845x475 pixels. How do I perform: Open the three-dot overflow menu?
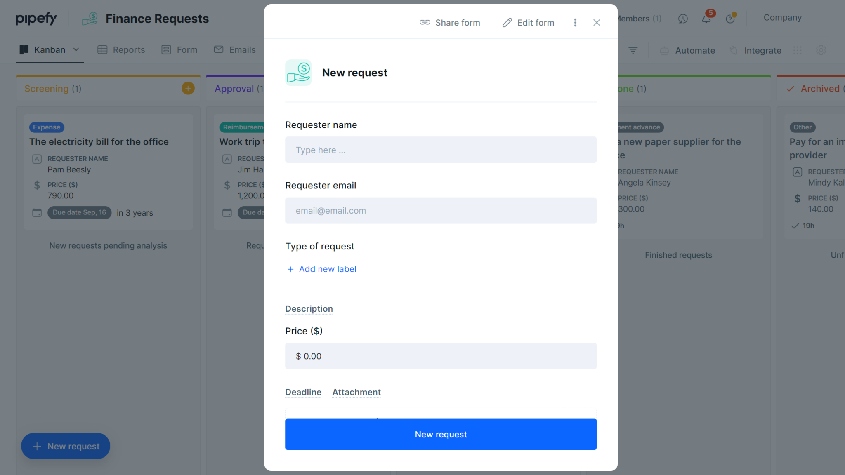(x=575, y=23)
